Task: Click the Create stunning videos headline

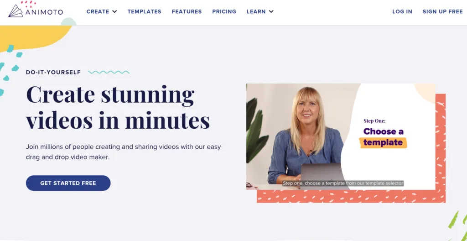Action: pyautogui.click(x=118, y=107)
